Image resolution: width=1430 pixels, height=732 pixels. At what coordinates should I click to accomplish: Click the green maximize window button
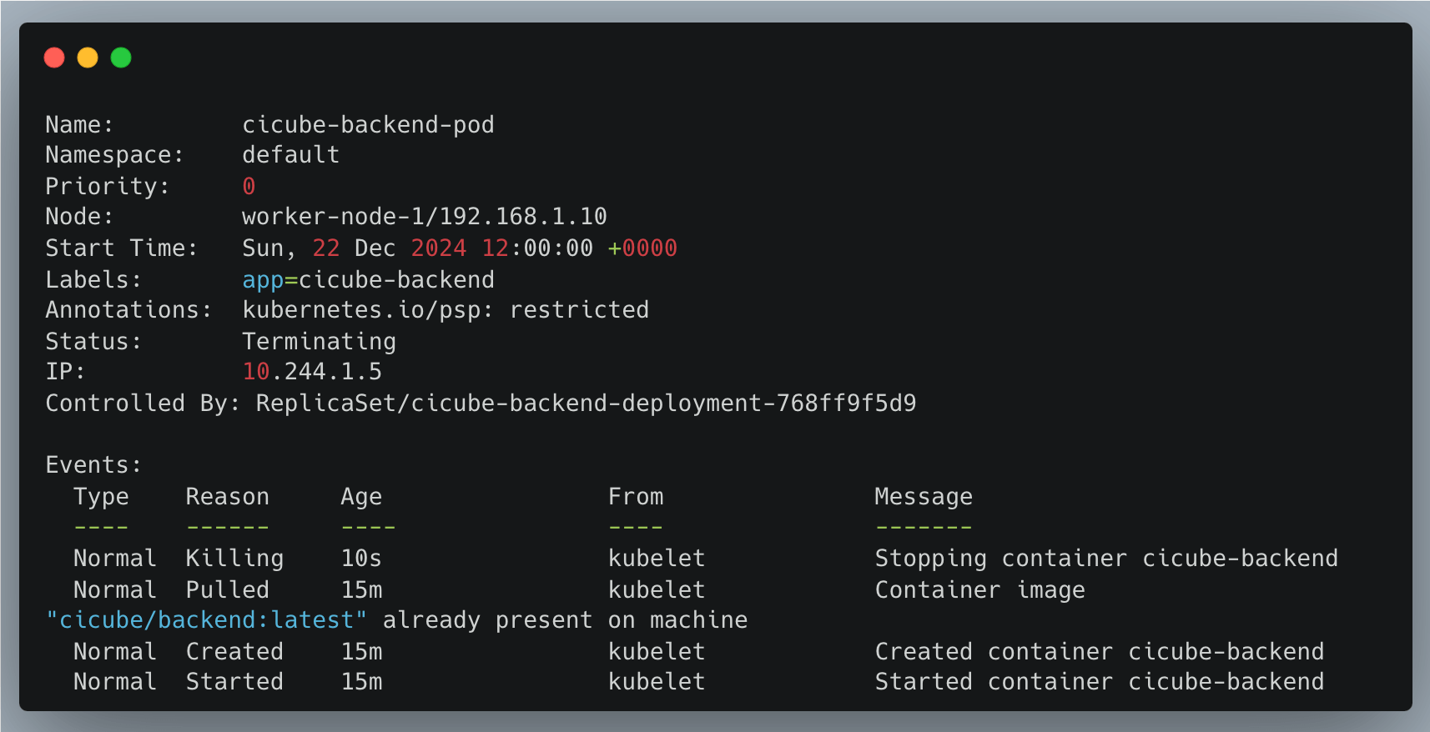click(x=121, y=58)
